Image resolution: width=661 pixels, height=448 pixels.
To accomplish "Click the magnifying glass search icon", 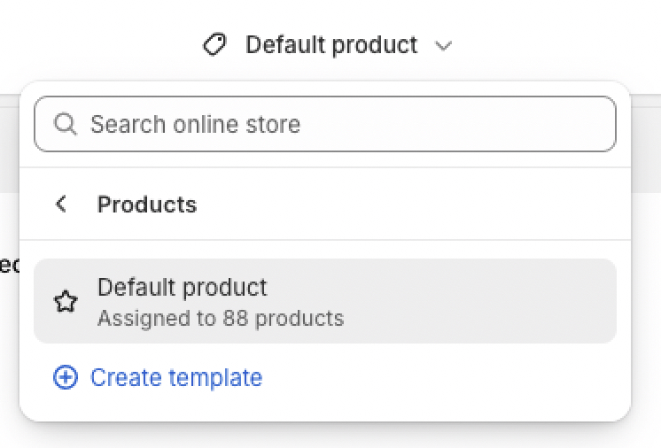I will pyautogui.click(x=66, y=124).
